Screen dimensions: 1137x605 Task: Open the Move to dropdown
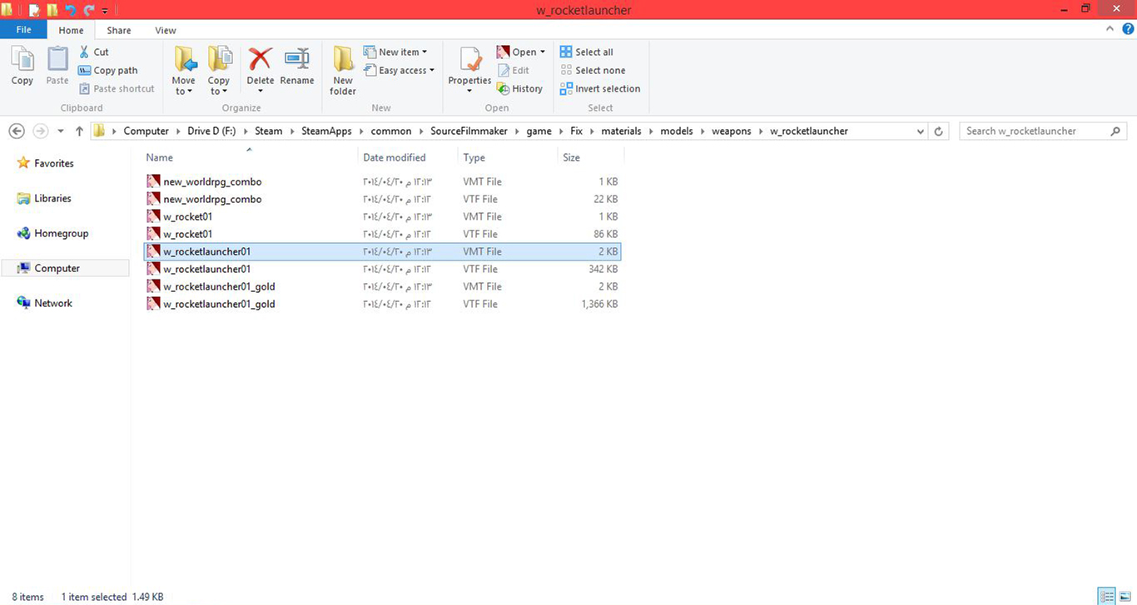pyautogui.click(x=184, y=92)
